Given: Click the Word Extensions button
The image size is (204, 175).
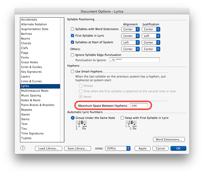Looking at the screenshot, I should coord(169,139).
